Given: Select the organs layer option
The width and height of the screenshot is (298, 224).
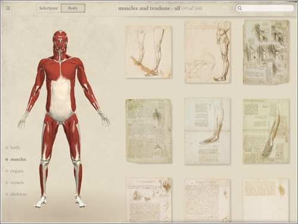Looking at the screenshot, I should click(14, 171).
